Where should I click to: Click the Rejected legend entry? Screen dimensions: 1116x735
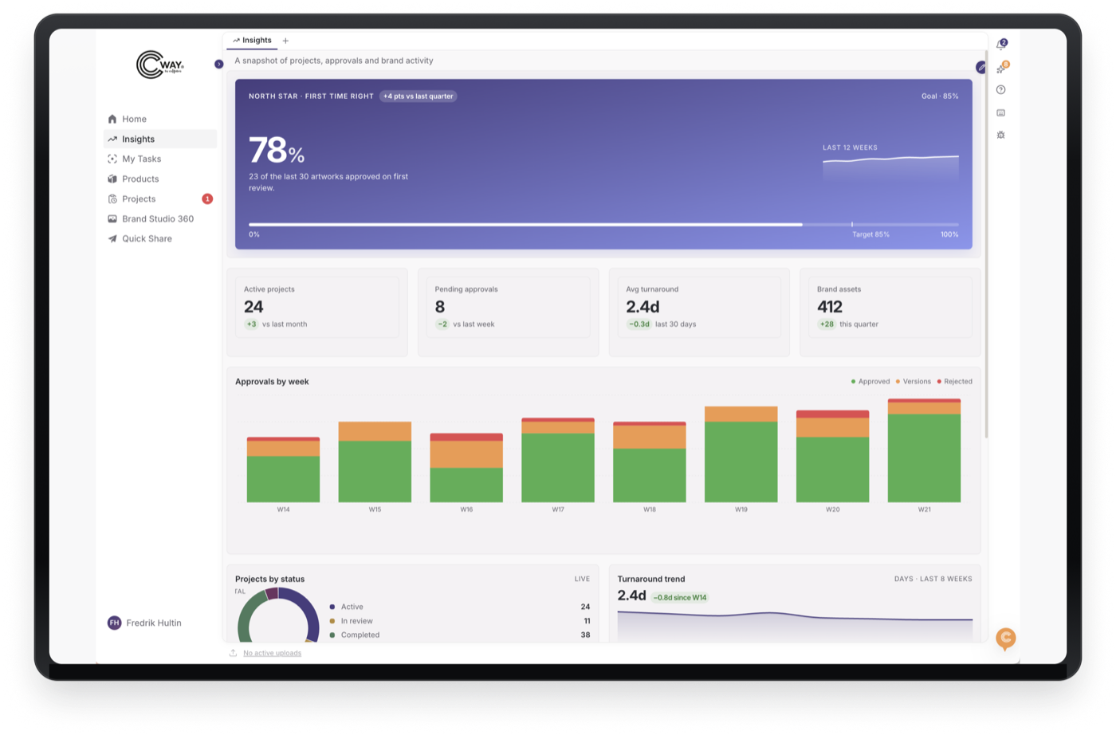click(955, 382)
